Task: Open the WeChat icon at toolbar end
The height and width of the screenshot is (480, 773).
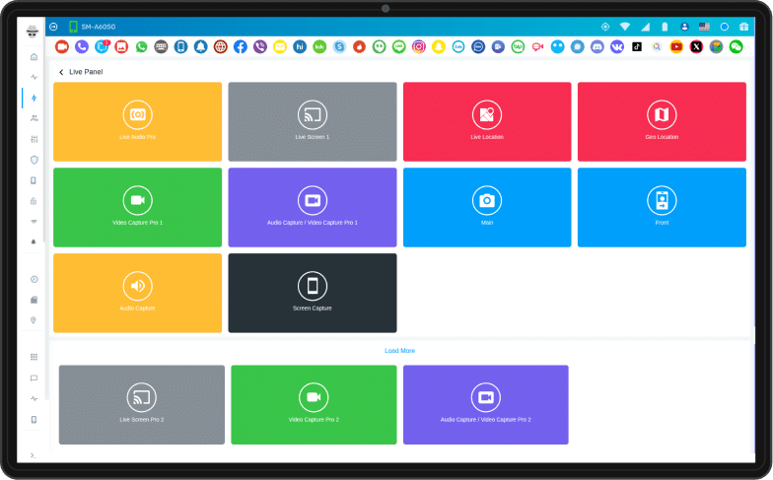Action: (x=736, y=46)
